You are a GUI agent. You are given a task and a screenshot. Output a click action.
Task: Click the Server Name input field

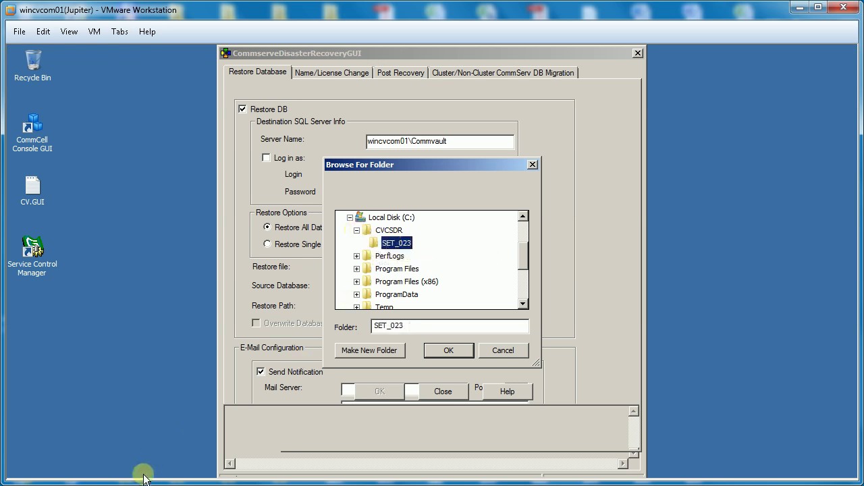[440, 141]
